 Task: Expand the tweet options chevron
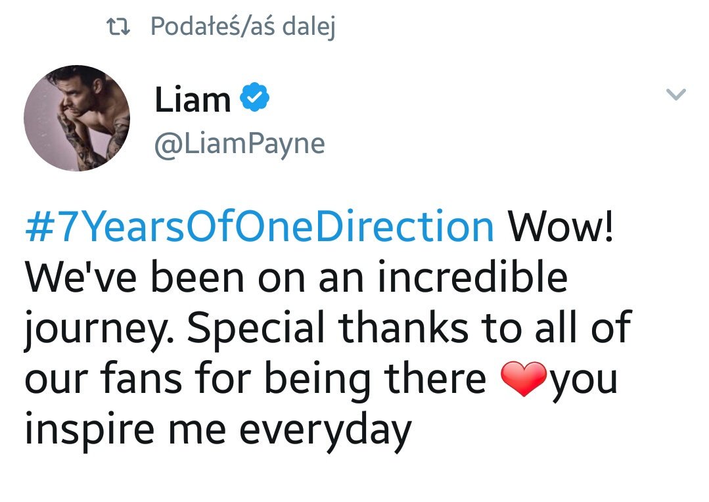676,94
